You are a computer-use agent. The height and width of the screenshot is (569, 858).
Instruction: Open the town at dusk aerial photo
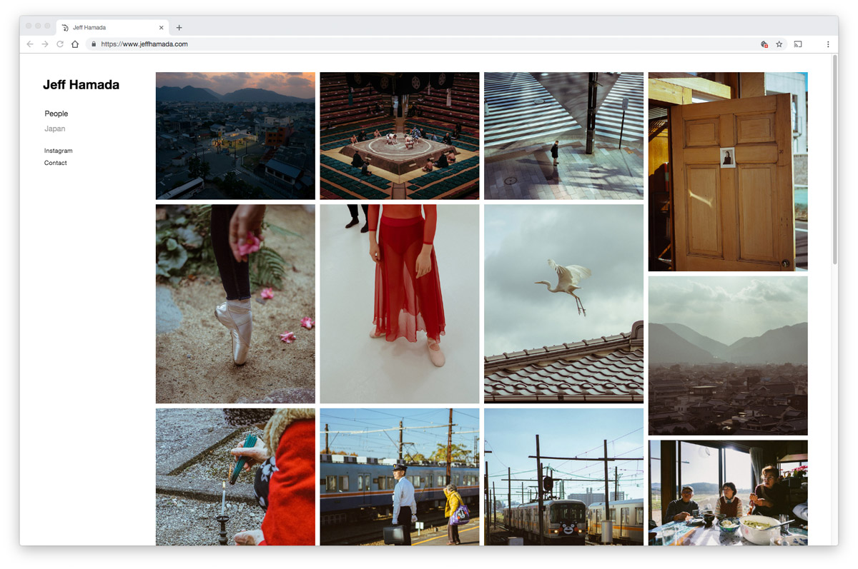click(235, 136)
